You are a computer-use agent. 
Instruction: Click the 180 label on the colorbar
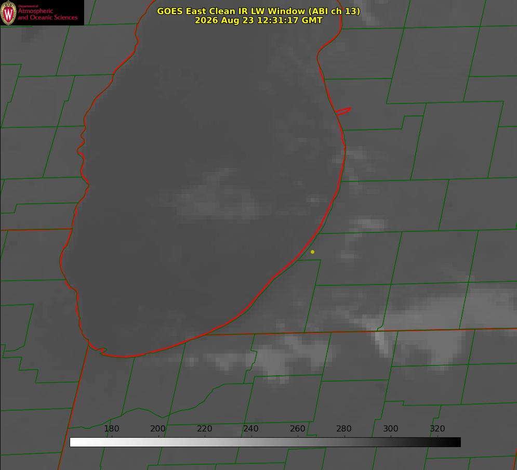click(111, 428)
